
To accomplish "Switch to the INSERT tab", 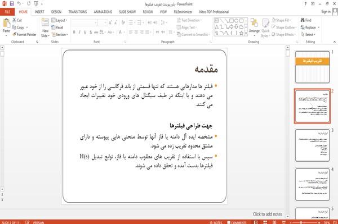I will [39, 12].
